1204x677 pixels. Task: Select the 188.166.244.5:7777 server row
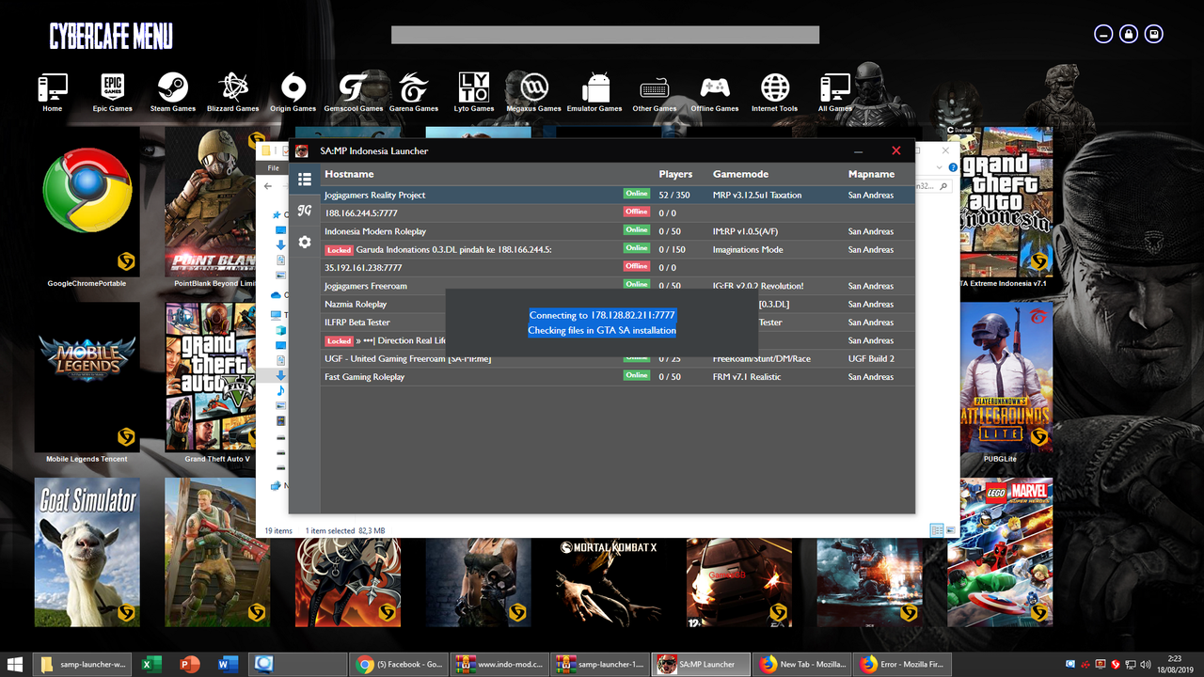tap(618, 213)
